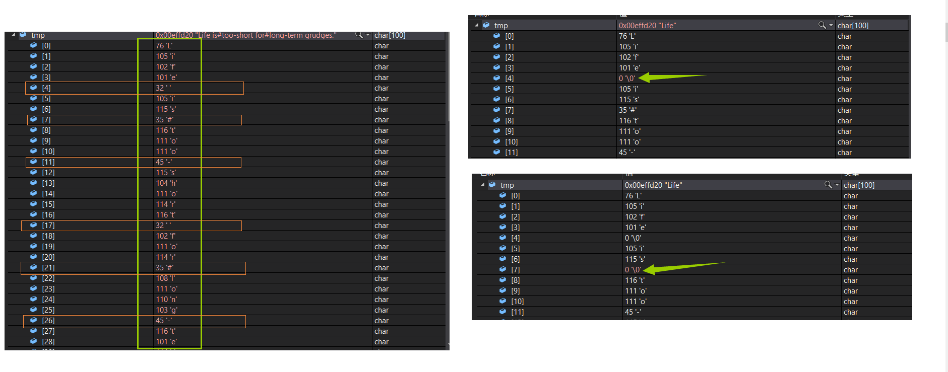Viewport: 948px width, 372px height.
Task: Select the 104 'h' value of element [13]
Action: [166, 183]
